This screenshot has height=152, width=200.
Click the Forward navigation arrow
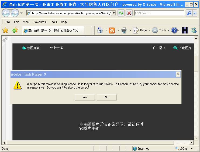point(15,13)
